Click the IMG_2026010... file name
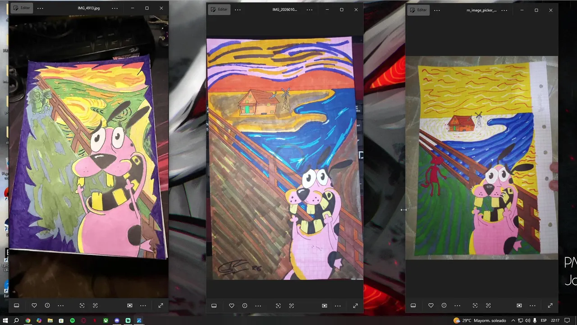The image size is (577, 325). coord(285,9)
